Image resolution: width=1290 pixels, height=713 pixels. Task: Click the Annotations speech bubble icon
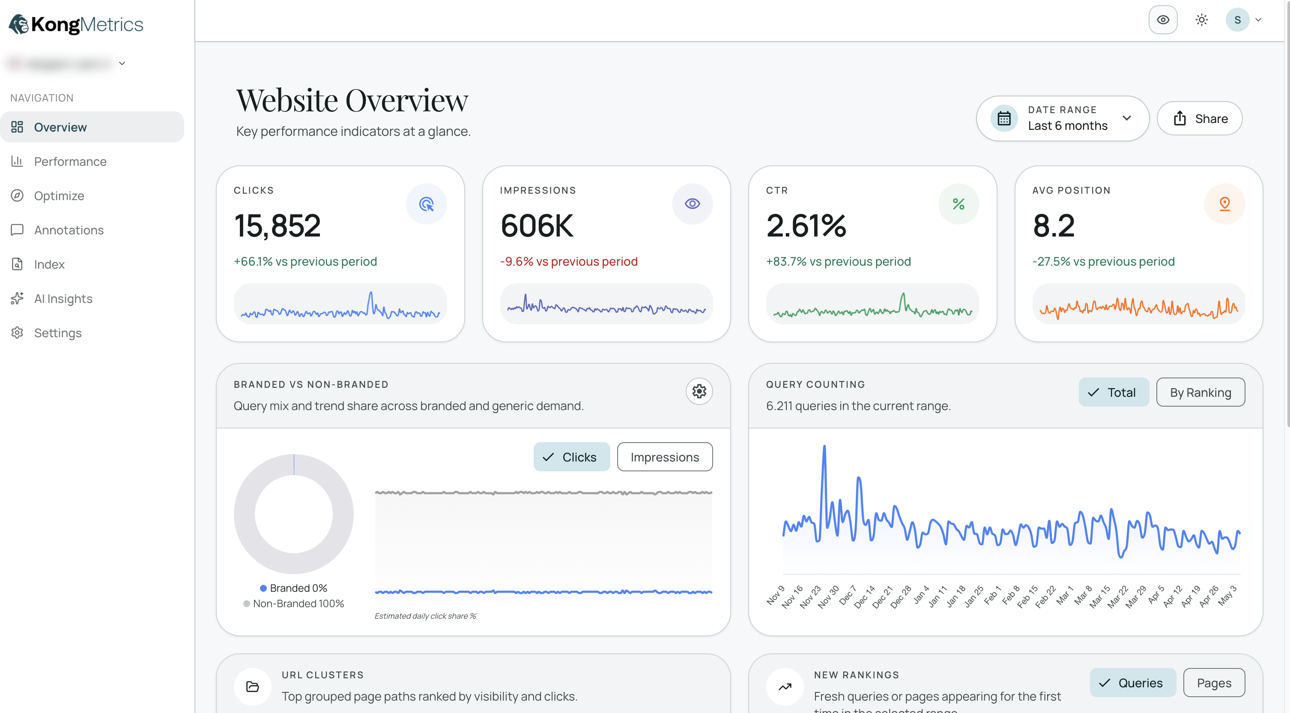17,230
